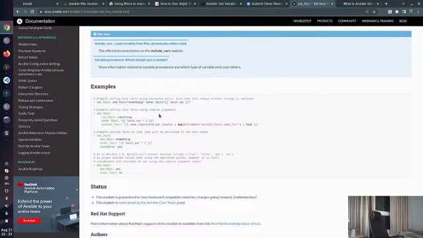Follow the 'include_vars' See also link
The height and width of the screenshot is (238, 423).
[x=140, y=44]
